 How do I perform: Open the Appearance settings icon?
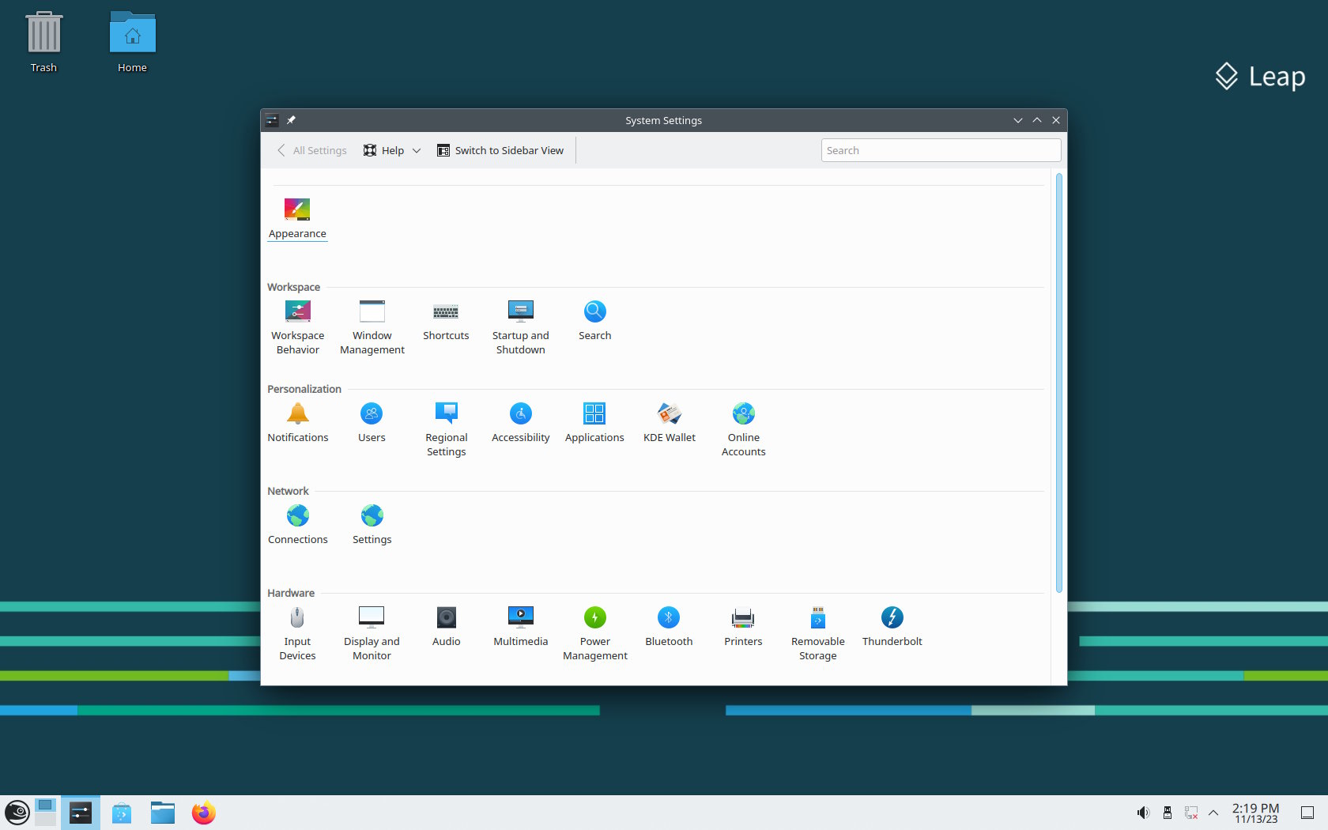(297, 218)
